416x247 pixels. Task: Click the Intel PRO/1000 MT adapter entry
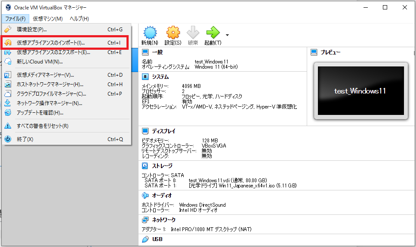coord(211,229)
